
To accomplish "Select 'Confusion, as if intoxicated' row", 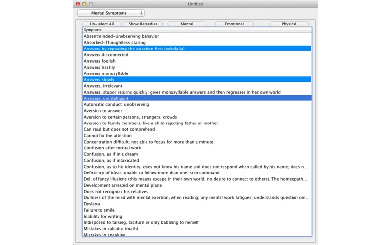I will coord(197,160).
